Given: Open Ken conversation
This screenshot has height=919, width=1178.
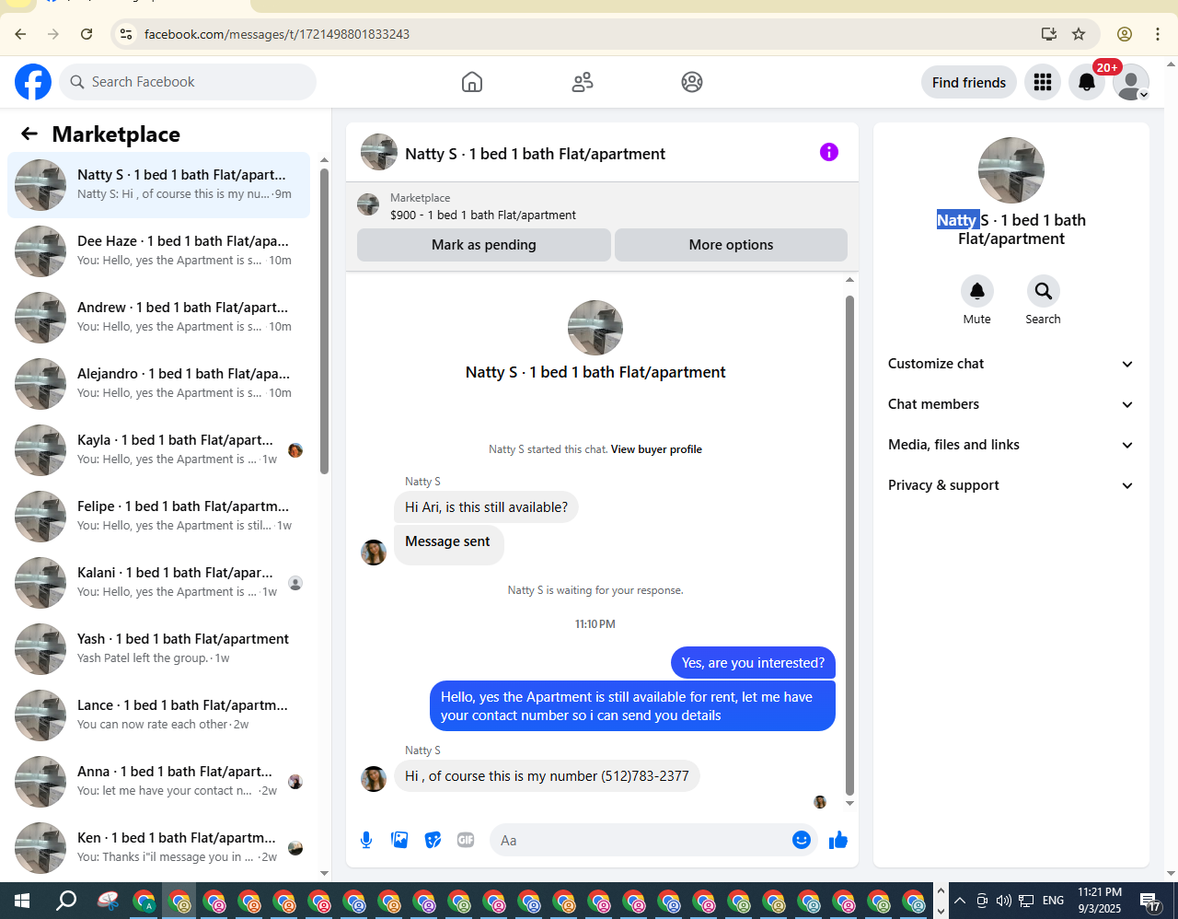Looking at the screenshot, I should pyautogui.click(x=158, y=848).
